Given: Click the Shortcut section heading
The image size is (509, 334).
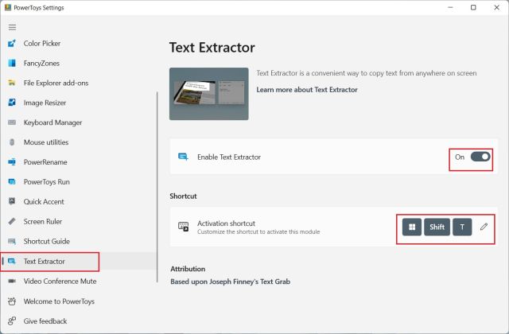Looking at the screenshot, I should (x=183, y=196).
